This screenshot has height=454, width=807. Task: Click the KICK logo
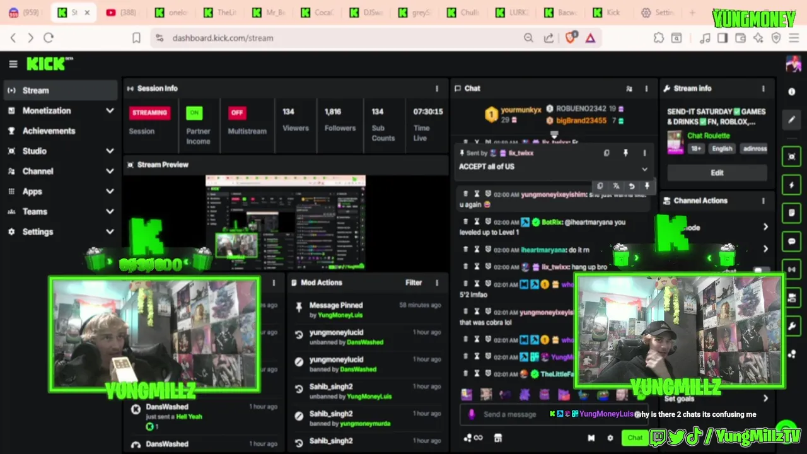coord(50,64)
